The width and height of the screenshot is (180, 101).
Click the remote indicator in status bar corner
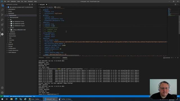coord(1,96)
